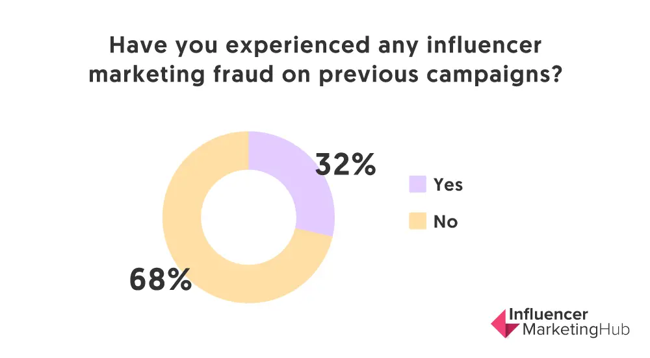Open the 'Influencer' text in the logo
Viewport: 650px width, 358px height.
coord(548,315)
